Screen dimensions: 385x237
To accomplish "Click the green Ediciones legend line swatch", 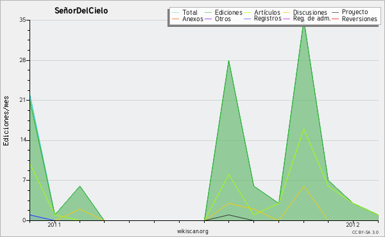I will point(208,12).
